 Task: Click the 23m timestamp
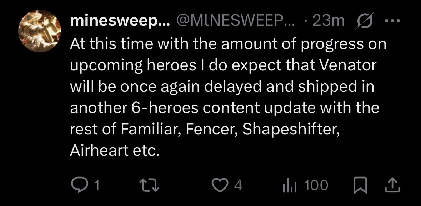pyautogui.click(x=327, y=22)
